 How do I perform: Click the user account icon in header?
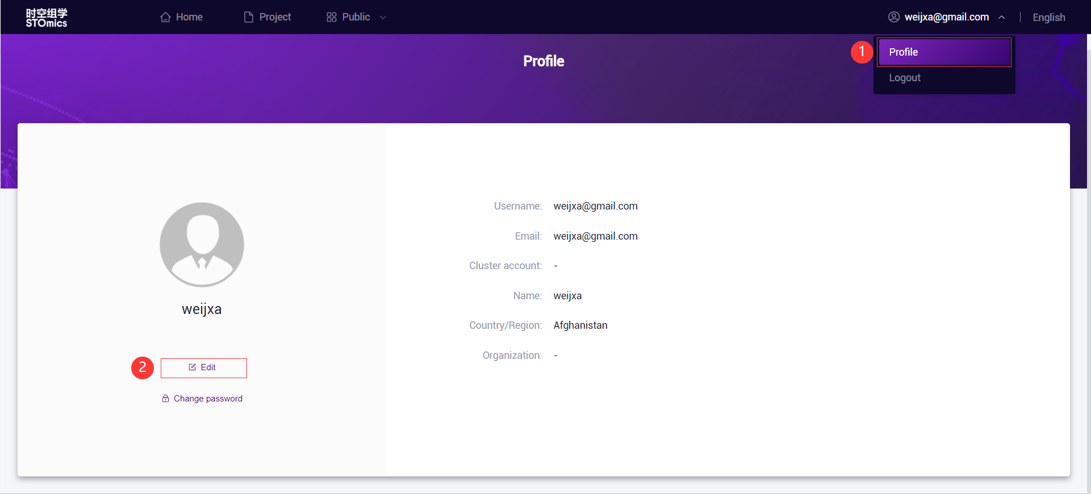pyautogui.click(x=893, y=17)
